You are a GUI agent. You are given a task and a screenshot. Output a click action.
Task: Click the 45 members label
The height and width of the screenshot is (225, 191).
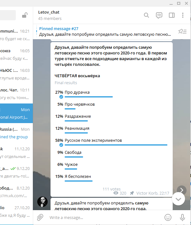pos(50,18)
